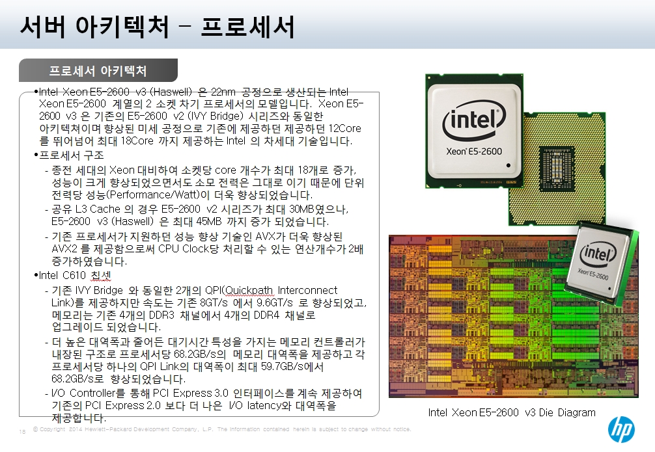This screenshot has width=655, height=452.
Task: Select the Haswell die diagram image
Action: [513, 316]
